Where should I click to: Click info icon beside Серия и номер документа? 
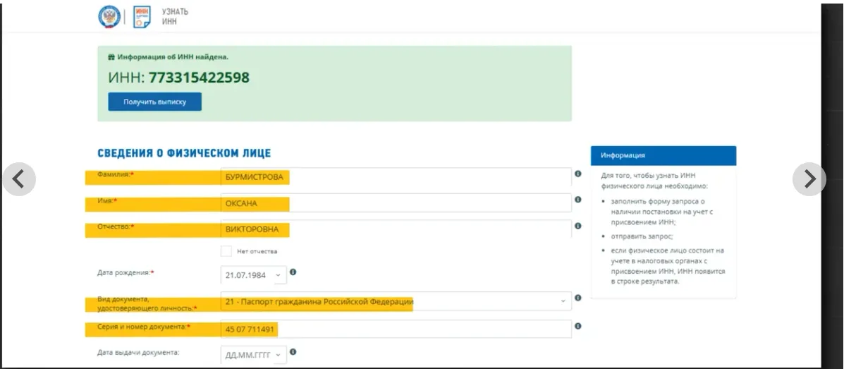point(577,326)
